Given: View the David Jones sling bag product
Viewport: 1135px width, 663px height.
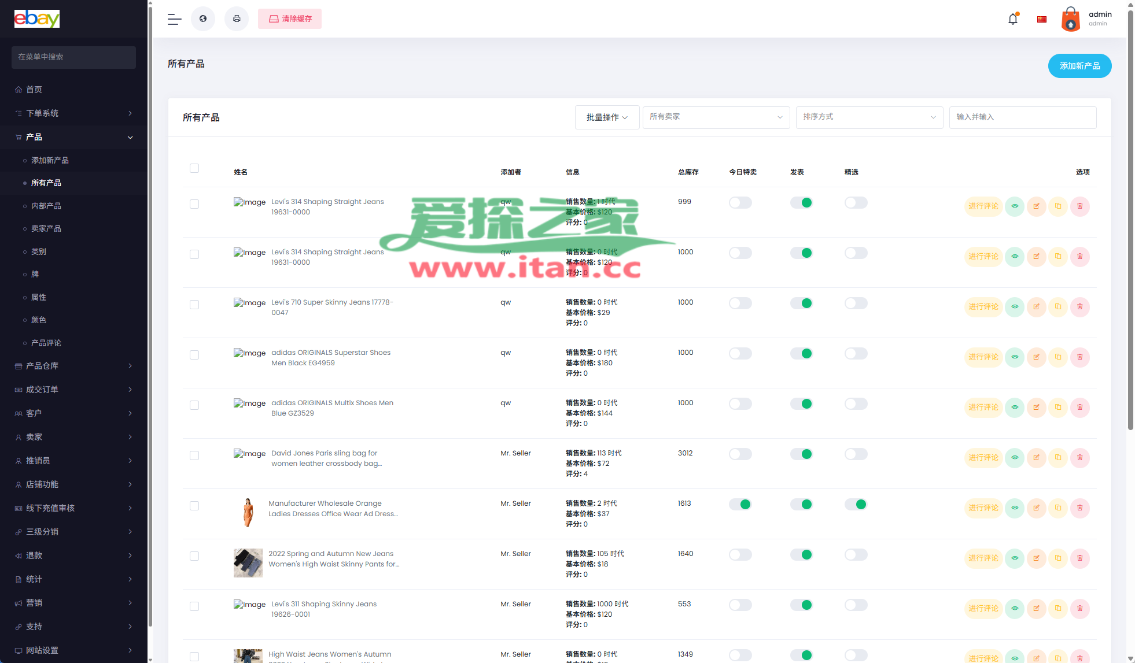Looking at the screenshot, I should (1015, 458).
